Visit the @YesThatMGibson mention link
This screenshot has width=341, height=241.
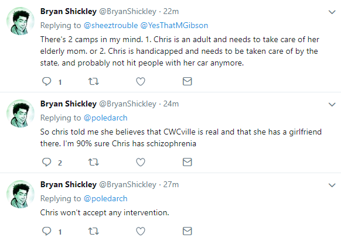coord(174,26)
